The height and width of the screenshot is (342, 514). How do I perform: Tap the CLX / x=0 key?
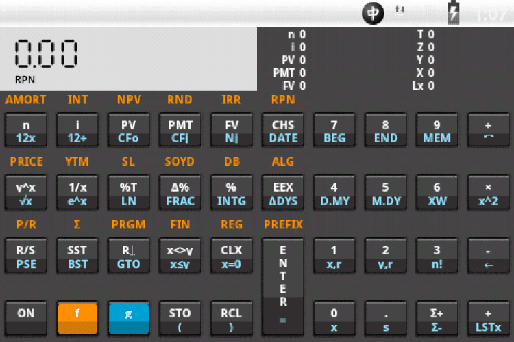[x=232, y=256]
